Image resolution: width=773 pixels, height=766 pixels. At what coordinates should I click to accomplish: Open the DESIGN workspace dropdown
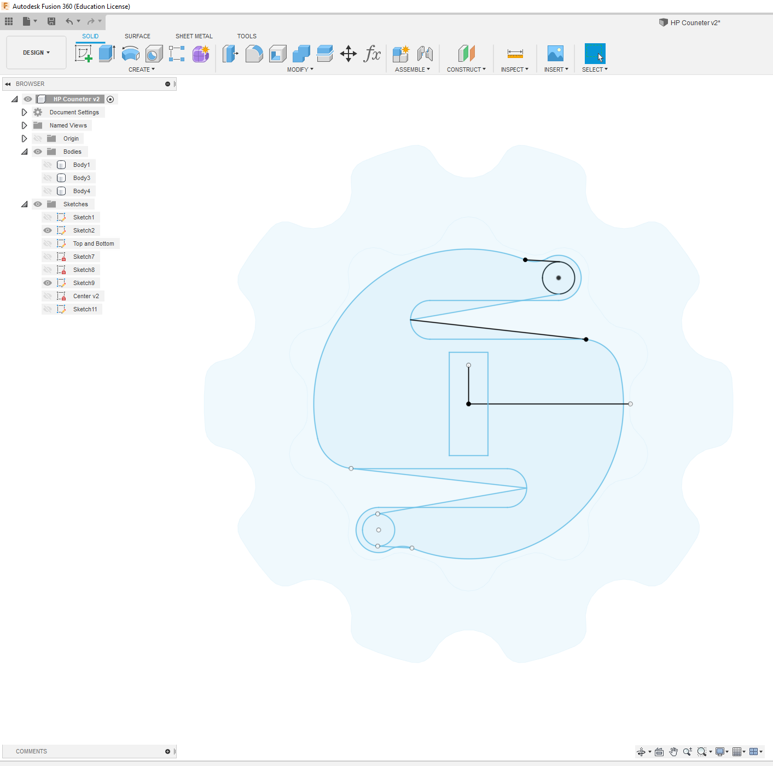tap(36, 53)
